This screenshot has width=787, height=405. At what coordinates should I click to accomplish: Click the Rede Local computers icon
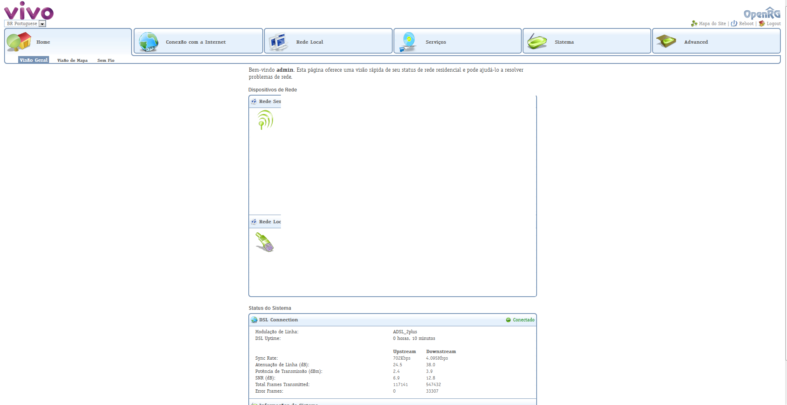pyautogui.click(x=279, y=42)
